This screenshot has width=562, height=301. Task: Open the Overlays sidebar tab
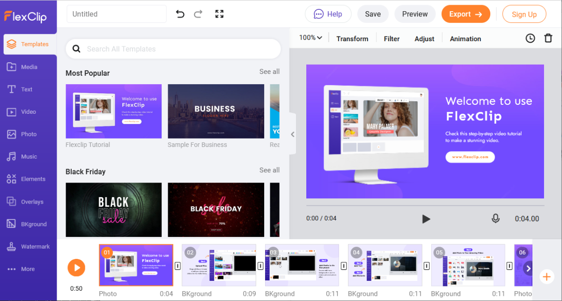(x=29, y=202)
